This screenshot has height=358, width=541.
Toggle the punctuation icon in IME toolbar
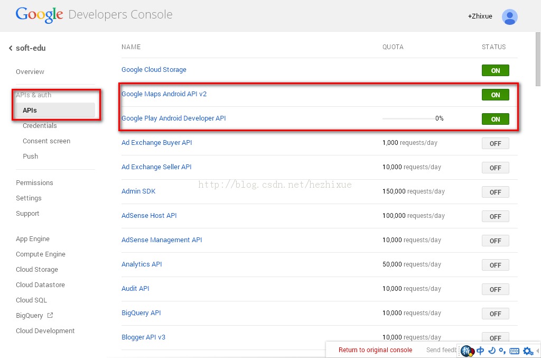(502, 351)
